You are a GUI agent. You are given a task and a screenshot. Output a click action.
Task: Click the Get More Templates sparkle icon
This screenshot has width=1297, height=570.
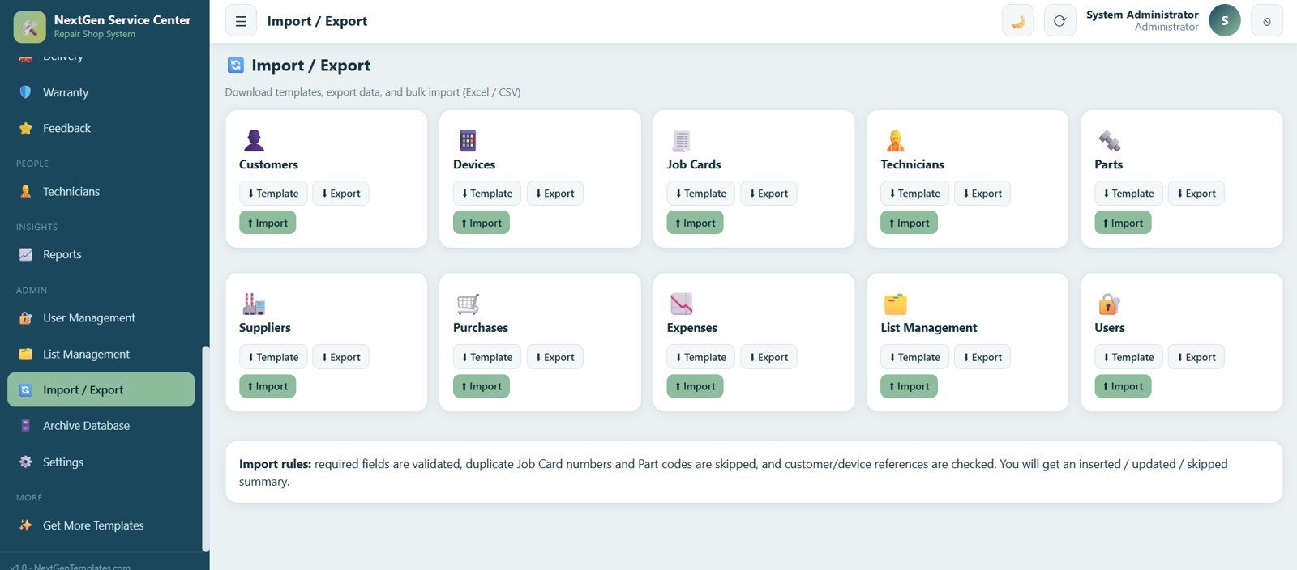pyautogui.click(x=25, y=525)
